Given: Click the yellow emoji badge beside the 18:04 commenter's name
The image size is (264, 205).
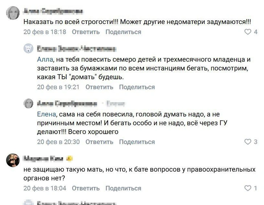Looking at the screenshot, I should [70, 158].
